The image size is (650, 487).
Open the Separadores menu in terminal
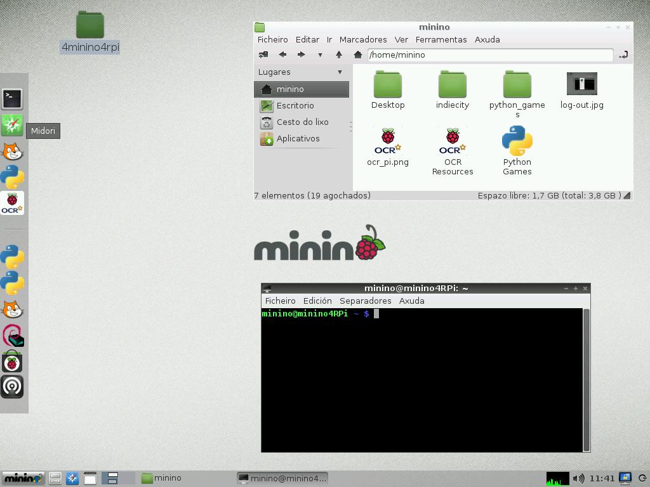pos(365,301)
